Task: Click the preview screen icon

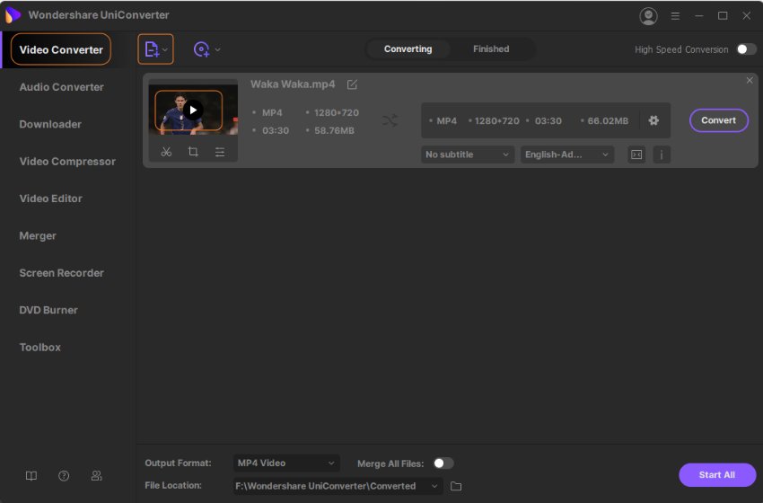Action: (x=636, y=154)
